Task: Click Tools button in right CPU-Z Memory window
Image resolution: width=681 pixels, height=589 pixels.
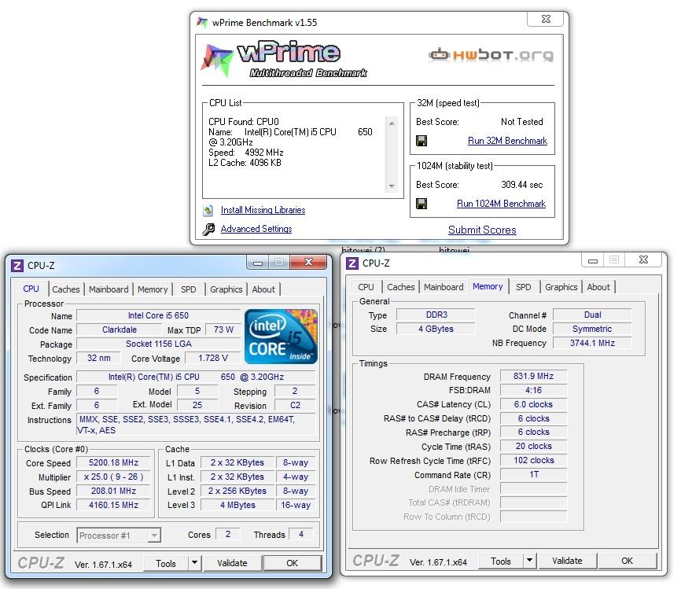Action: pos(501,561)
